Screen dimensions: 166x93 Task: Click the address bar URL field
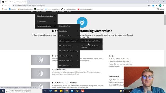[80, 6]
